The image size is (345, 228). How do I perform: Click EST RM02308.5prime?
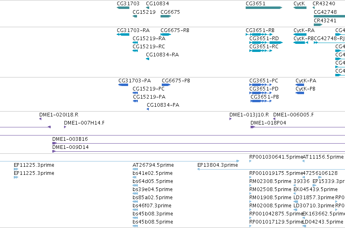(x=270, y=181)
